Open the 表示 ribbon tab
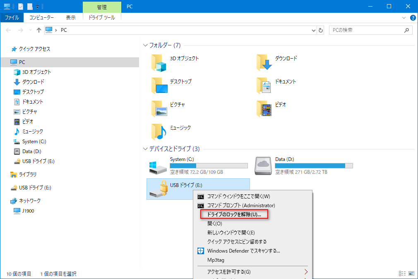This screenshot has width=418, height=279. [71, 18]
